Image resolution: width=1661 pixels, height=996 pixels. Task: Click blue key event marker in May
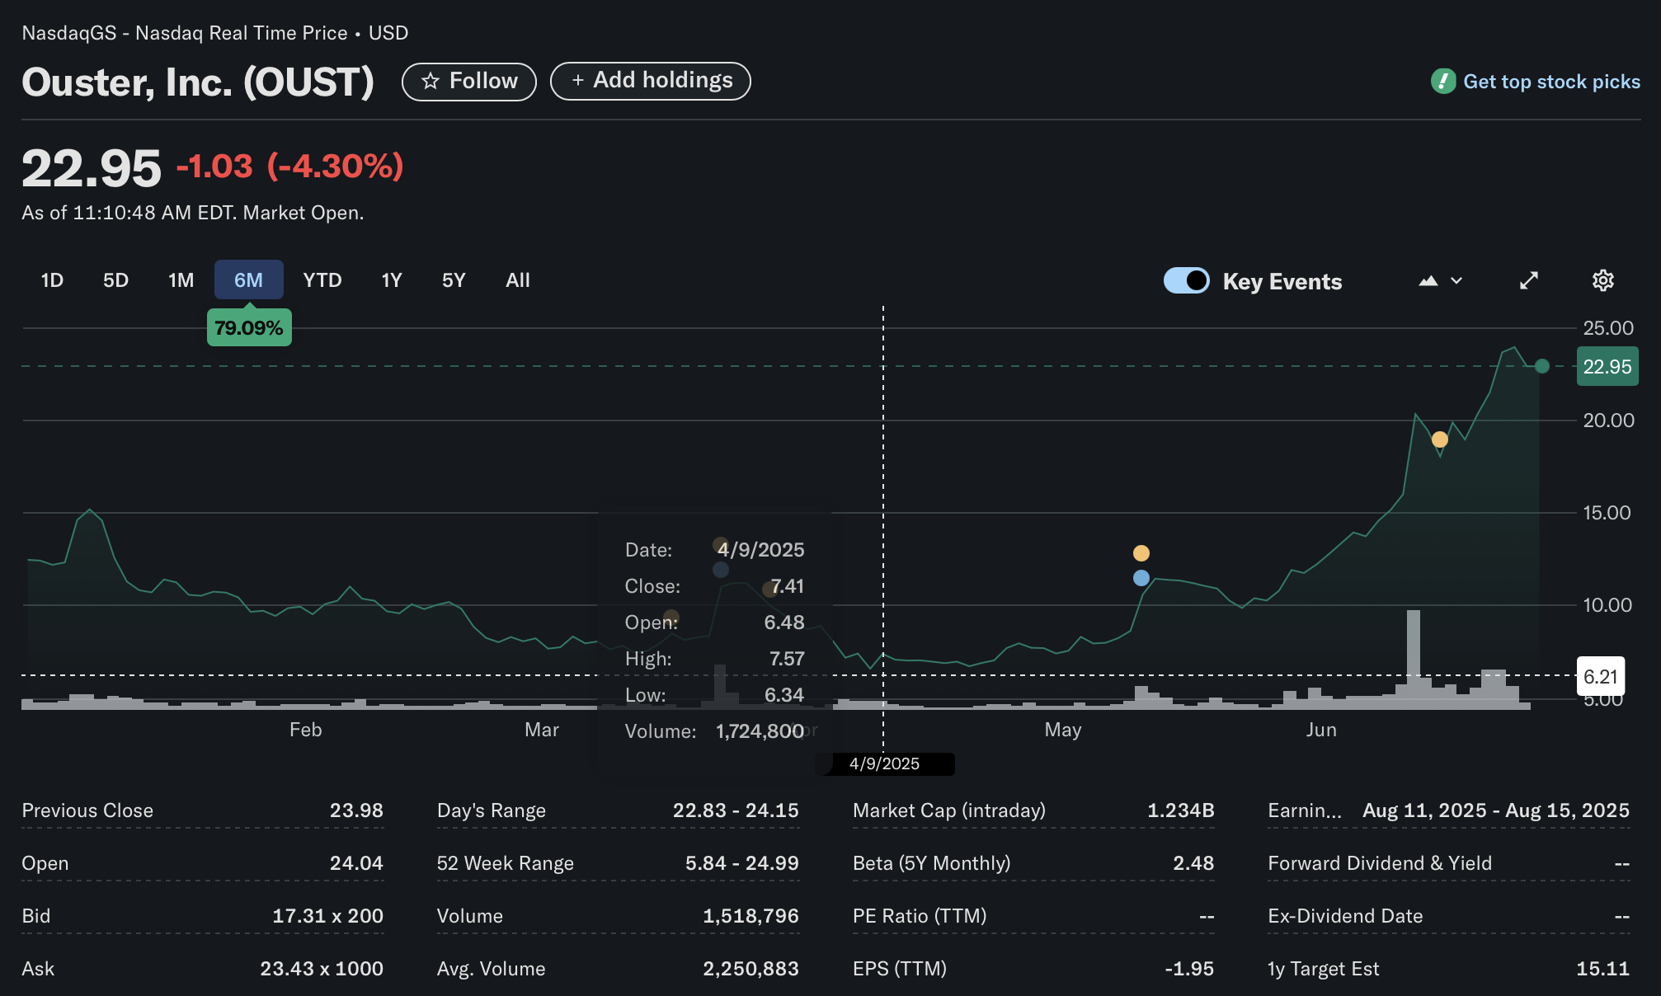[1141, 578]
